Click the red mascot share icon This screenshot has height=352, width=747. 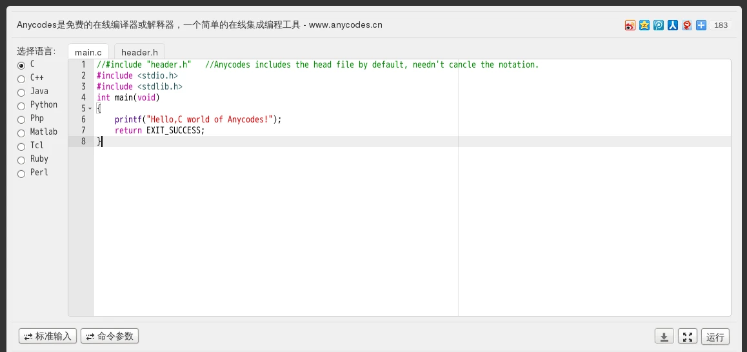[686, 25]
